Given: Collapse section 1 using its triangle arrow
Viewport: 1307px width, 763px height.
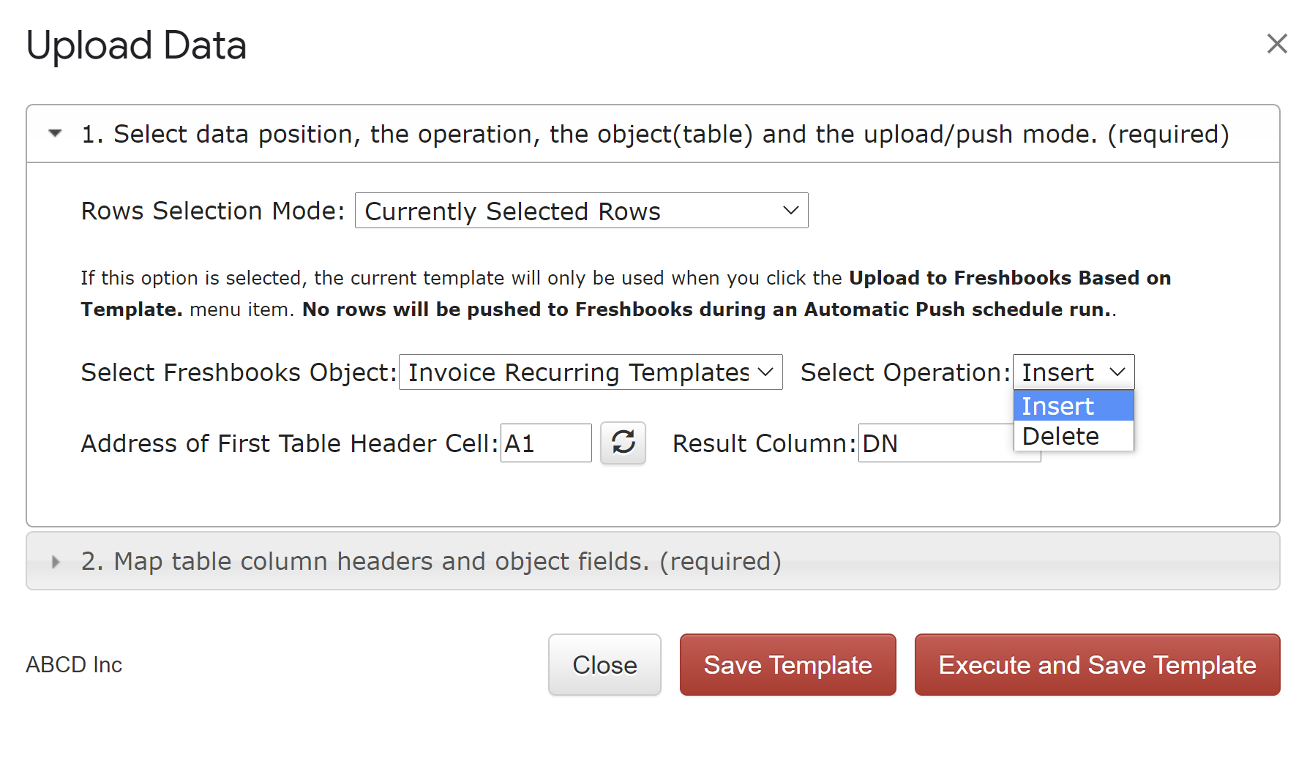Looking at the screenshot, I should (55, 133).
